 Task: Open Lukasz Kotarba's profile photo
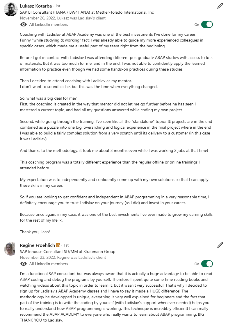(10, 9)
